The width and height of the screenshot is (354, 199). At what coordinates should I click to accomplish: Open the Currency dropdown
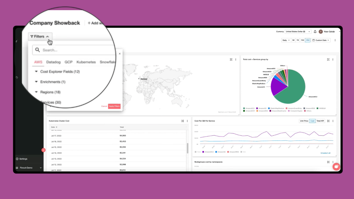click(298, 32)
